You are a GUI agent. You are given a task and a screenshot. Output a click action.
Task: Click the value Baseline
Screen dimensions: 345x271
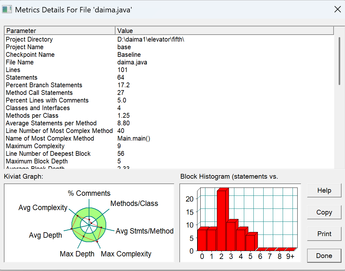[129, 55]
